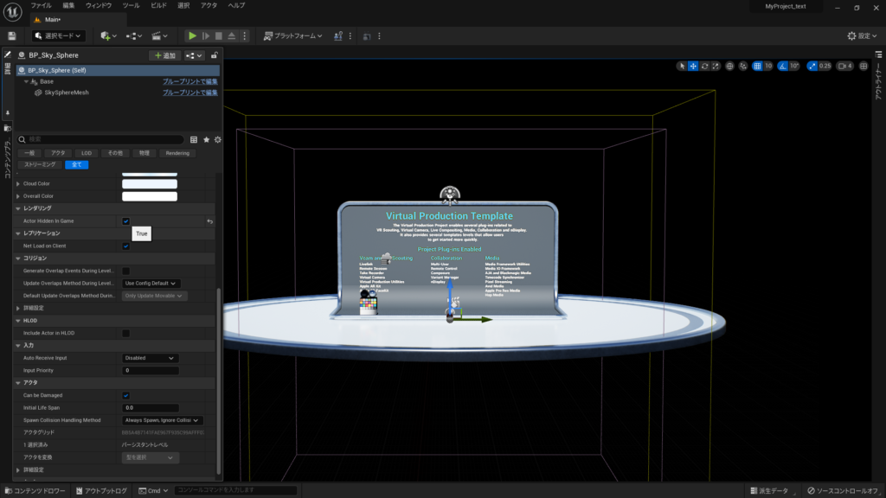Select the Rotate tool in the viewport toolbar
The height and width of the screenshot is (498, 886).
pos(705,66)
